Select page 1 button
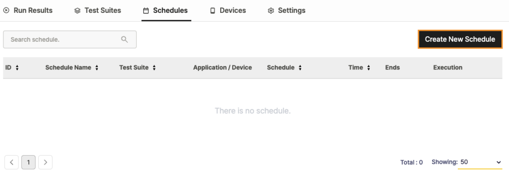 (28, 162)
